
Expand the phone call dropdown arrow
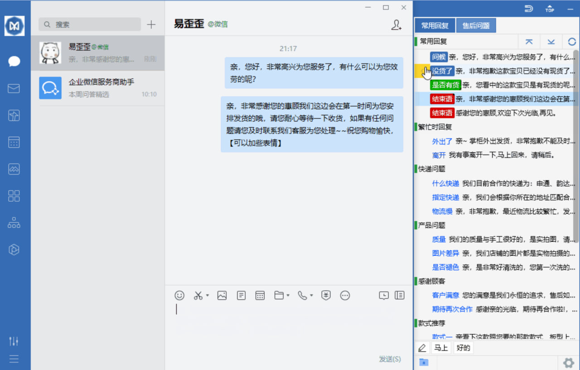point(311,296)
